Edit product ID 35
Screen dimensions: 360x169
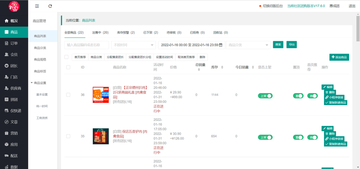328,129
